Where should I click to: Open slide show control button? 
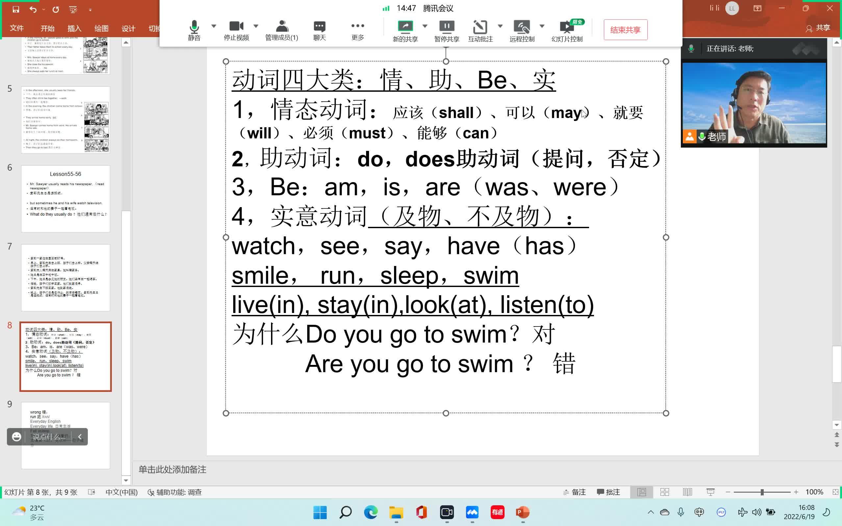tap(567, 31)
